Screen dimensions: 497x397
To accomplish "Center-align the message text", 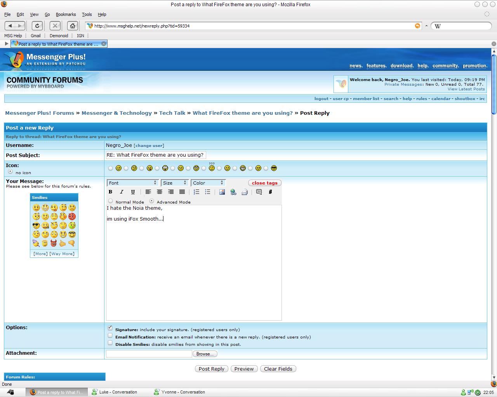I will coord(160,192).
